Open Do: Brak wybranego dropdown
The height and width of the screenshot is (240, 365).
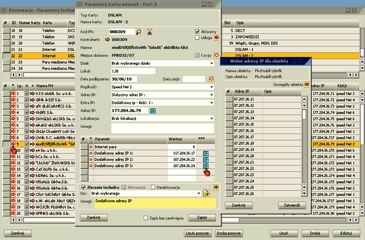(145, 194)
